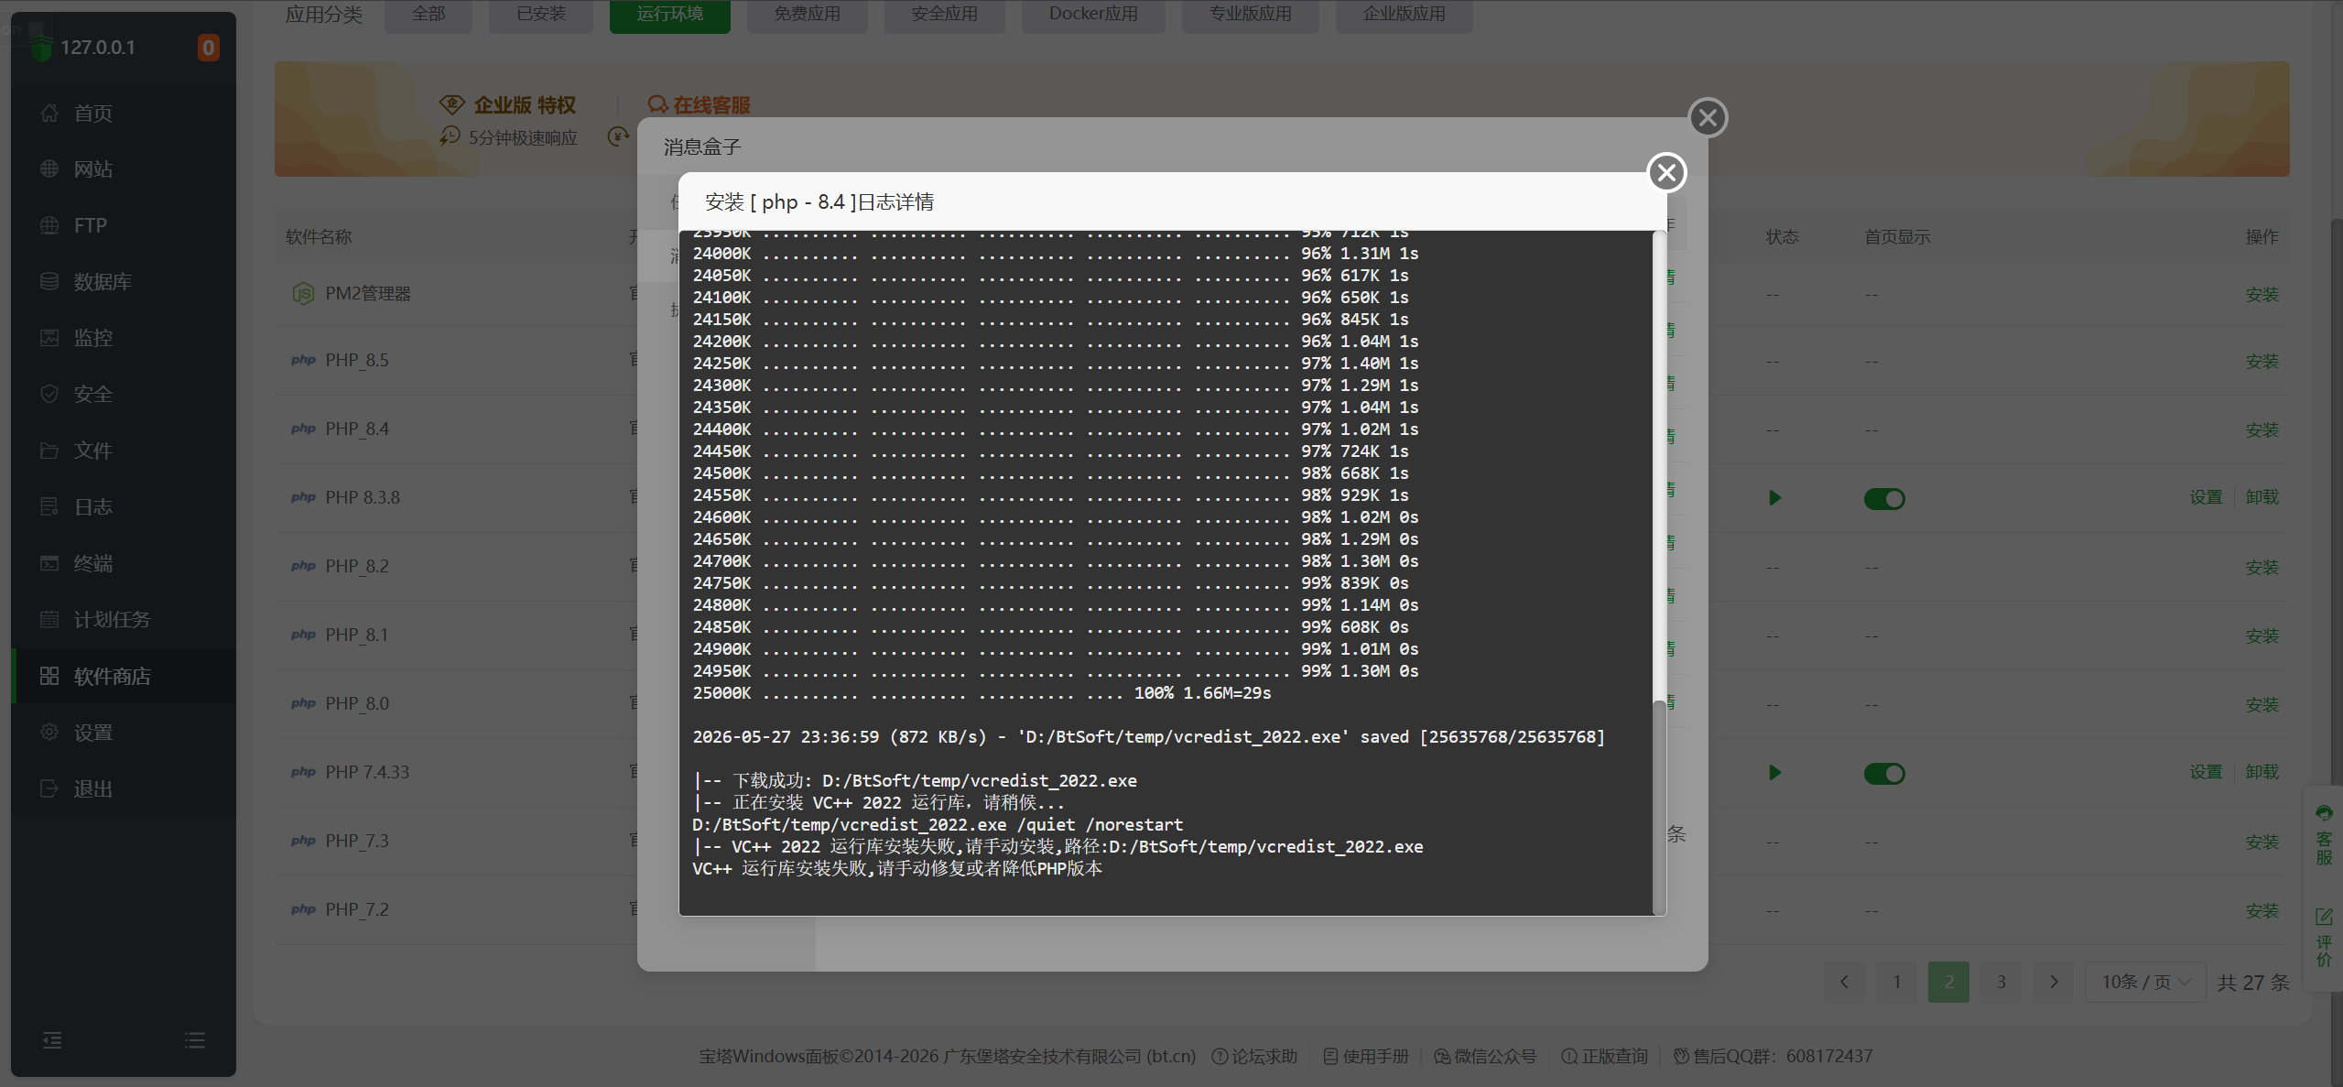
Task: Open 论坛求助 forum help link in footer
Action: pyautogui.click(x=1254, y=1056)
